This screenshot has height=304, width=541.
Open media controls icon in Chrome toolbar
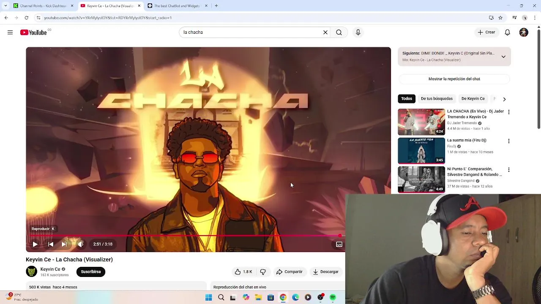click(x=514, y=18)
